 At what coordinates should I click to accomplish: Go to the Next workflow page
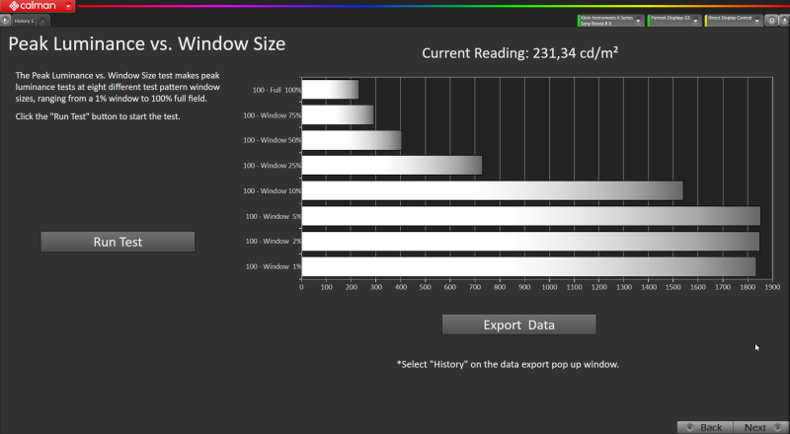[x=760, y=427]
